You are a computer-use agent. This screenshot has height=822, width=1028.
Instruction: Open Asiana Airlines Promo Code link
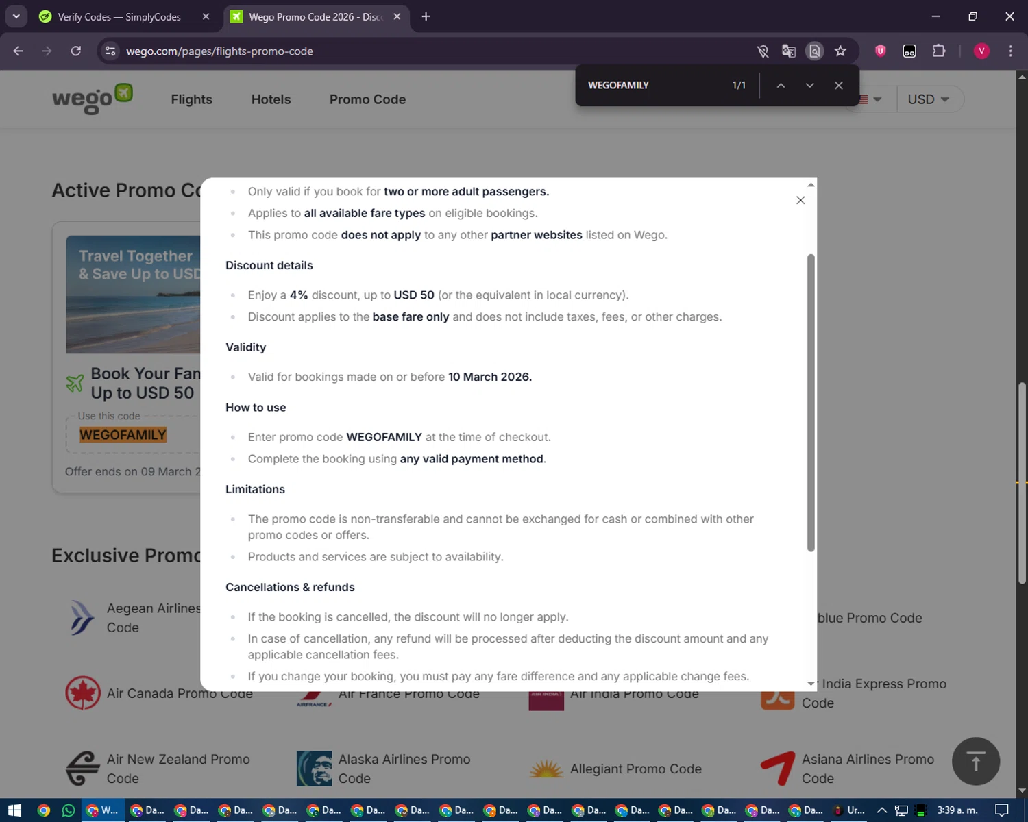(868, 769)
